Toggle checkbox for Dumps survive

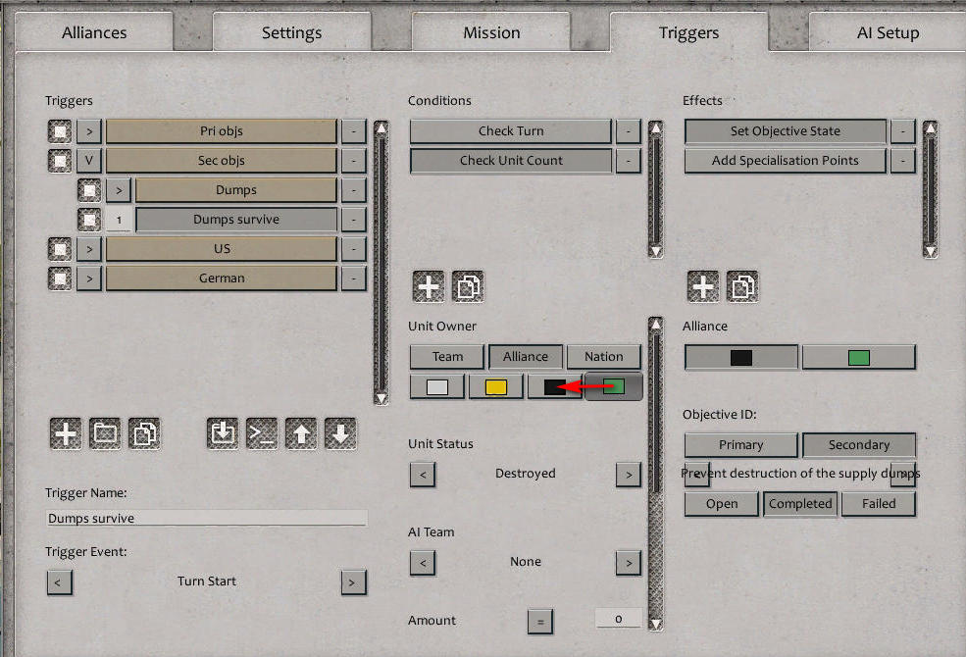click(89, 220)
